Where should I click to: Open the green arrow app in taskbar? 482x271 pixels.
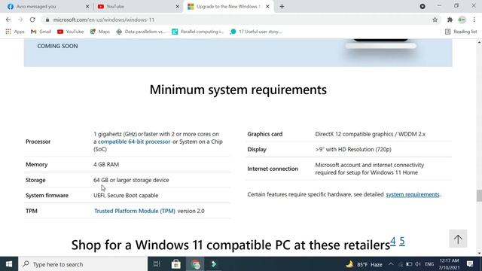214,264
